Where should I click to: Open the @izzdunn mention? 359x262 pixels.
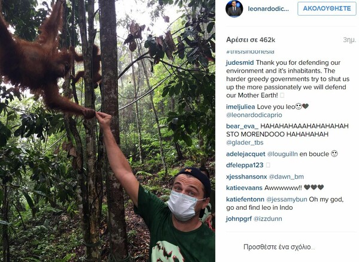(x=267, y=219)
